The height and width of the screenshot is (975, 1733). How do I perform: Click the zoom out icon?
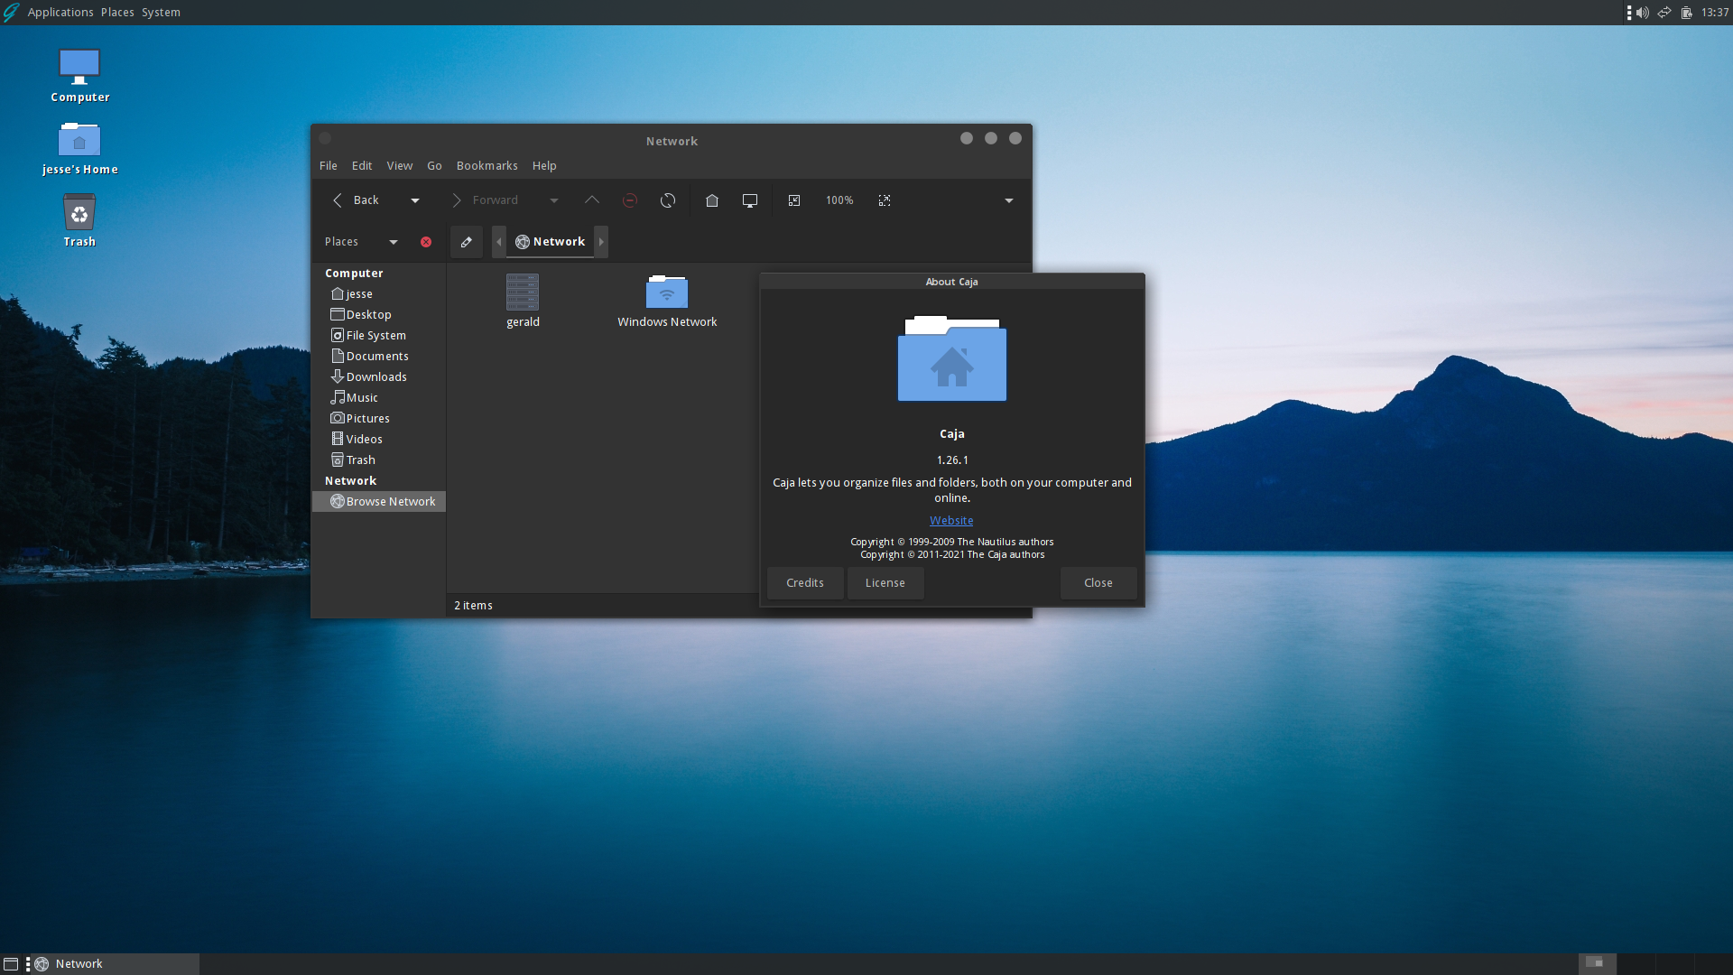pos(794,200)
